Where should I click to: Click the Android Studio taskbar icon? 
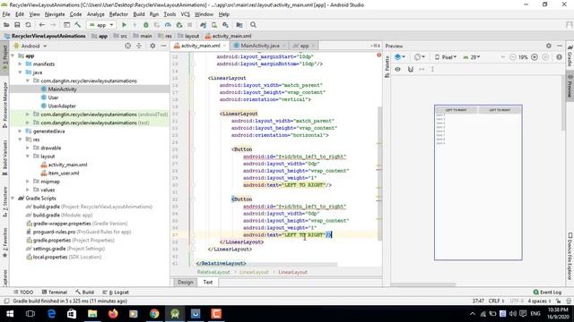175,314
